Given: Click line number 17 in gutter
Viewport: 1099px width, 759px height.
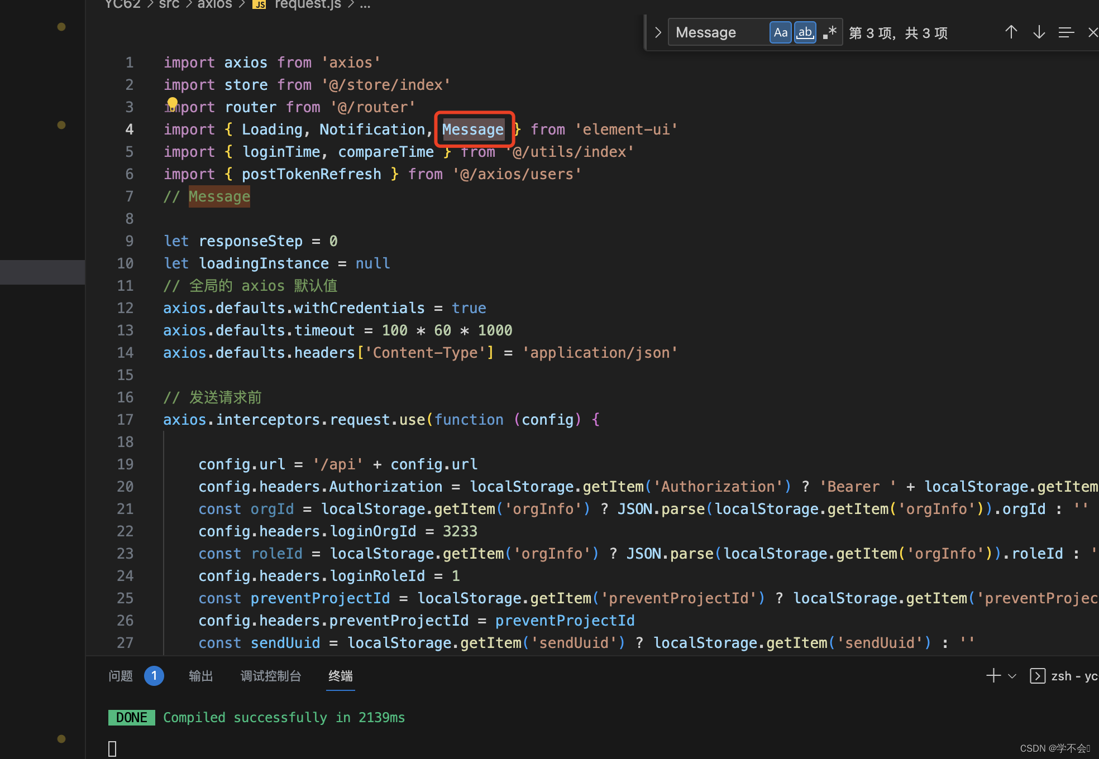Looking at the screenshot, I should point(125,420).
